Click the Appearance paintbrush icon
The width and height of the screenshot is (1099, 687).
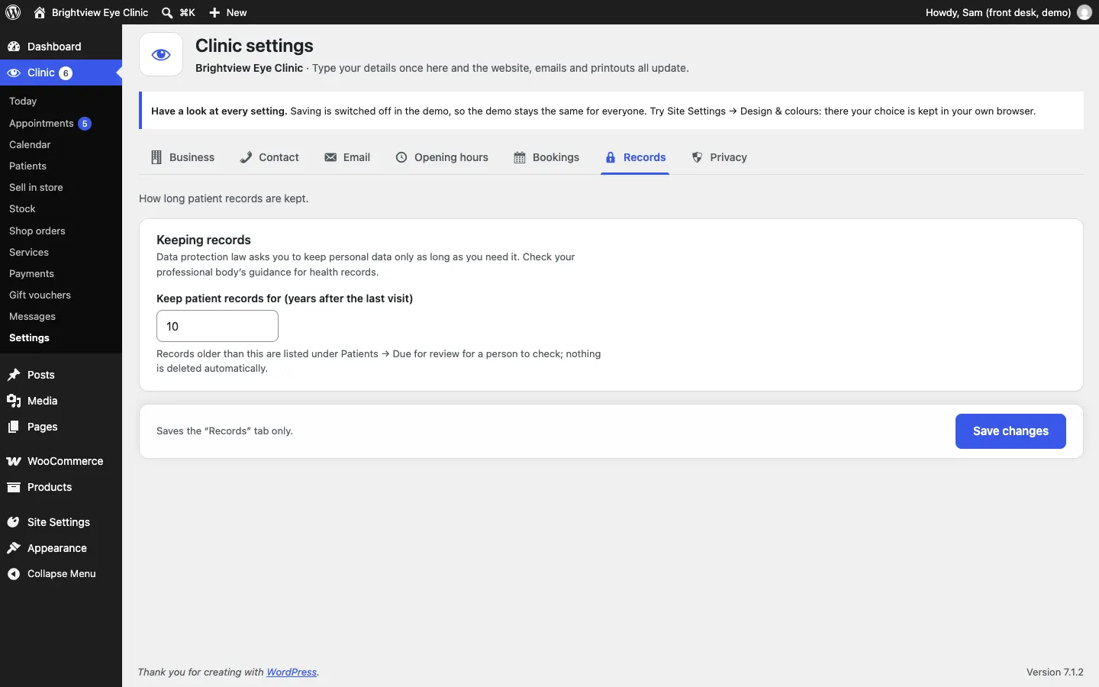[14, 548]
